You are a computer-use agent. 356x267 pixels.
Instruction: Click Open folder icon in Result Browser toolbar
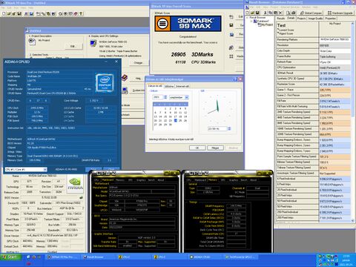pos(252,13)
